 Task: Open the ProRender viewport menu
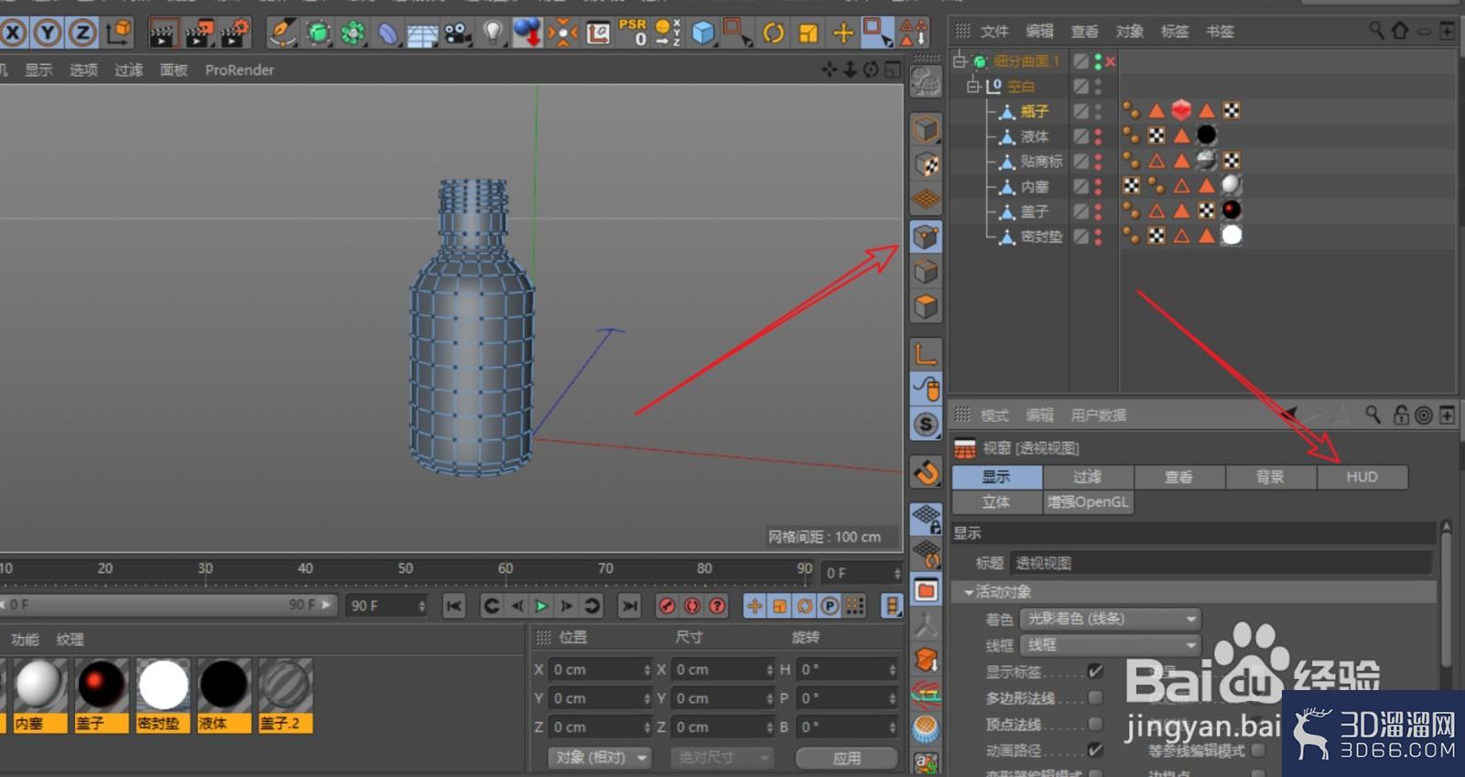click(x=239, y=70)
